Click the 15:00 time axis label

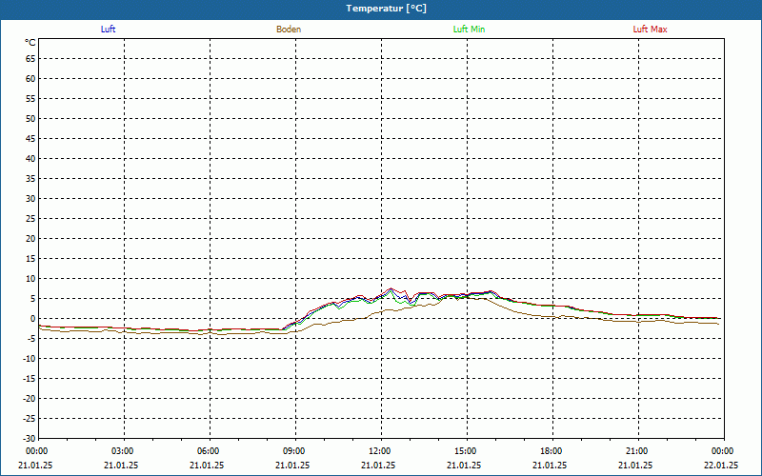466,451
